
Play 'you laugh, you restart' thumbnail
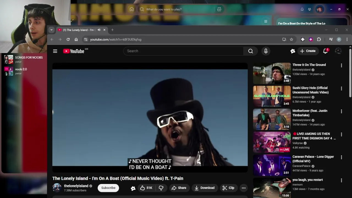coord(272,188)
